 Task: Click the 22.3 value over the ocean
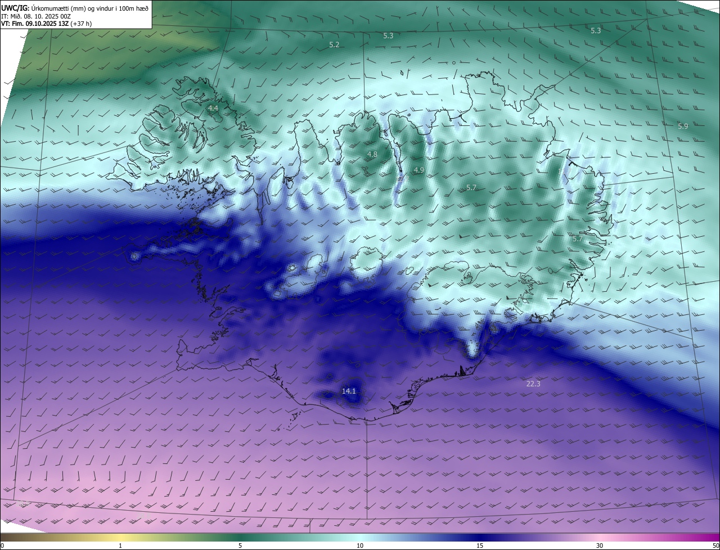tap(533, 384)
